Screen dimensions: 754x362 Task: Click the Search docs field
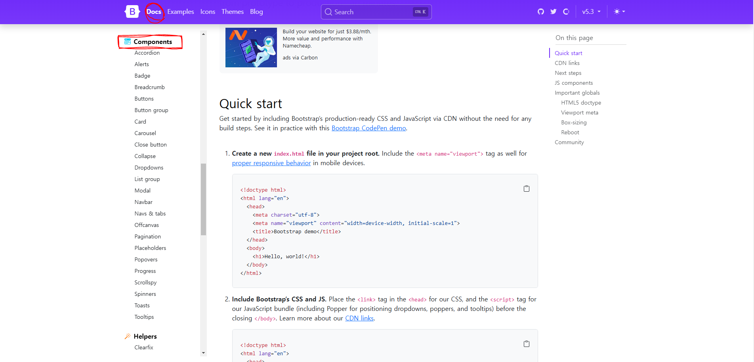click(376, 12)
